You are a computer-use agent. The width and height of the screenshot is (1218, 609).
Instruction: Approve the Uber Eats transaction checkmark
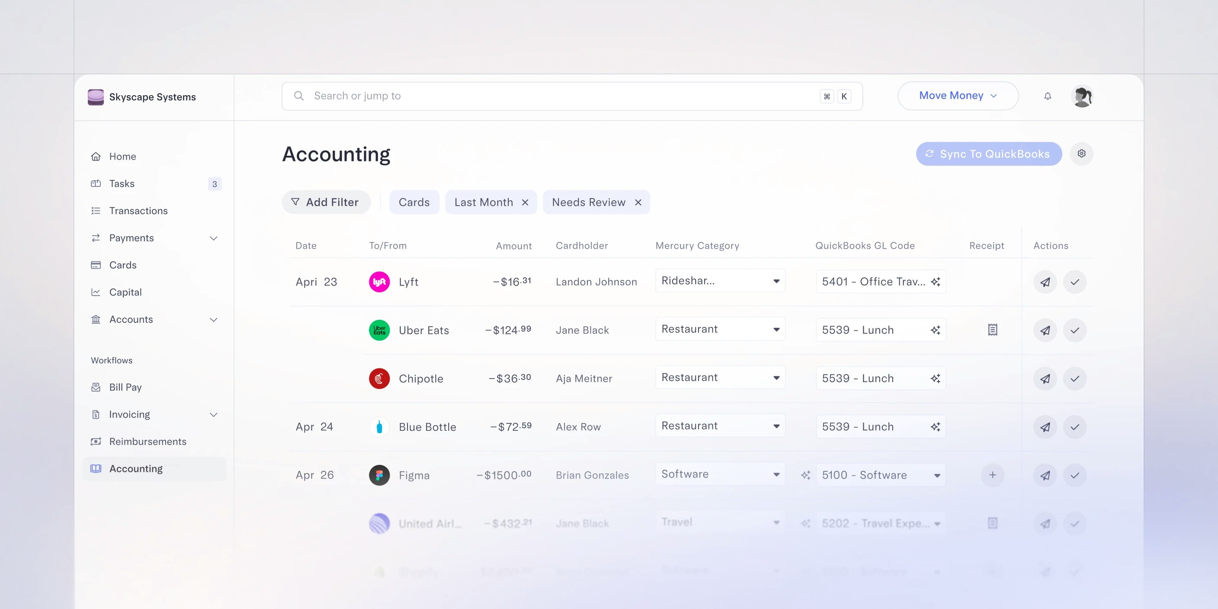[1075, 330]
